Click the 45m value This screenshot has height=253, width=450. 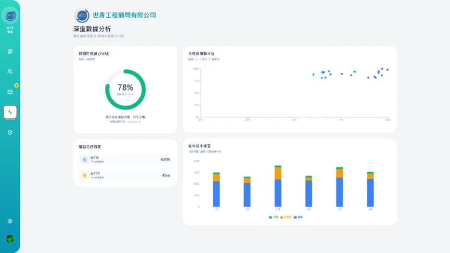tap(165, 175)
